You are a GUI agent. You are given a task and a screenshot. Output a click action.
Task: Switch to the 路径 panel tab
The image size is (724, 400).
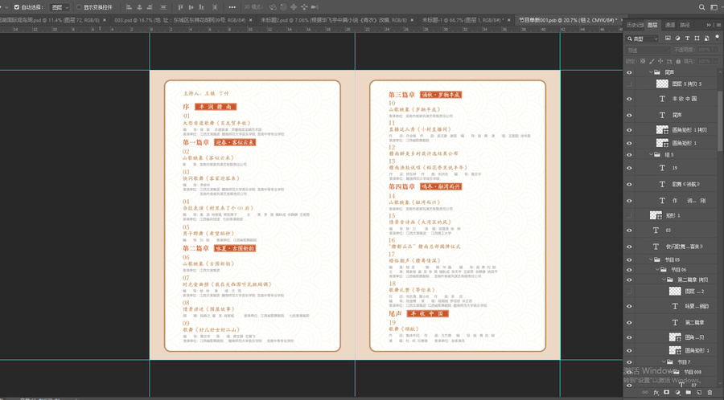pyautogui.click(x=685, y=25)
